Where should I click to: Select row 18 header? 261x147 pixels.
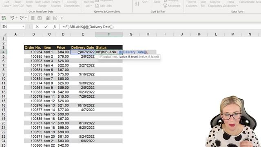[x=4, y=114]
